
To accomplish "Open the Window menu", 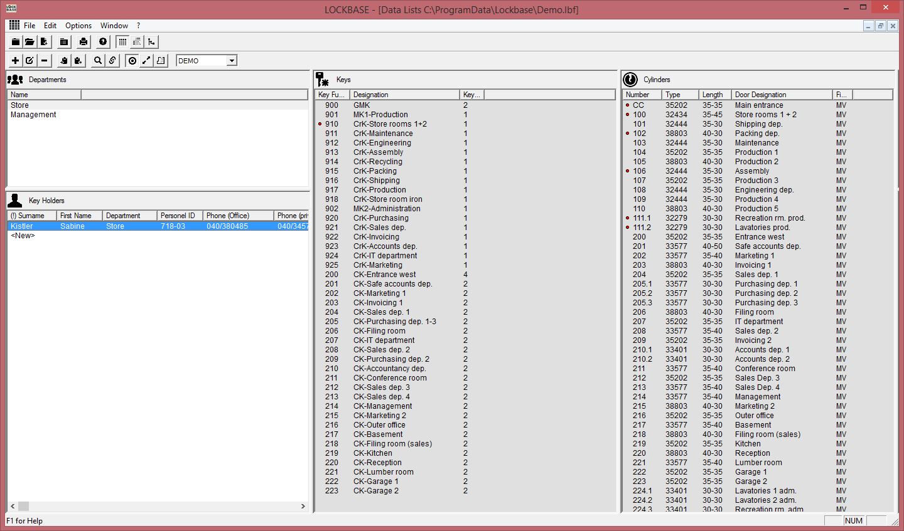I will pyautogui.click(x=114, y=26).
